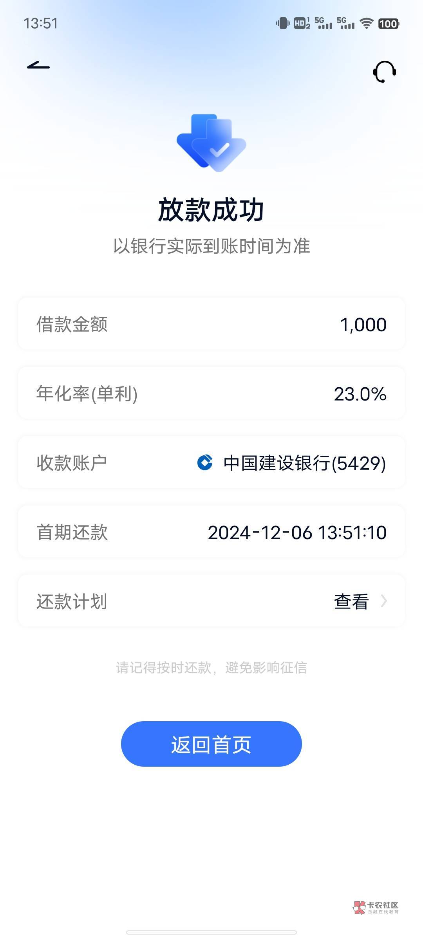423x935 pixels.
Task: Tap the 卡农社区 watermark logo
Action: coord(375,907)
